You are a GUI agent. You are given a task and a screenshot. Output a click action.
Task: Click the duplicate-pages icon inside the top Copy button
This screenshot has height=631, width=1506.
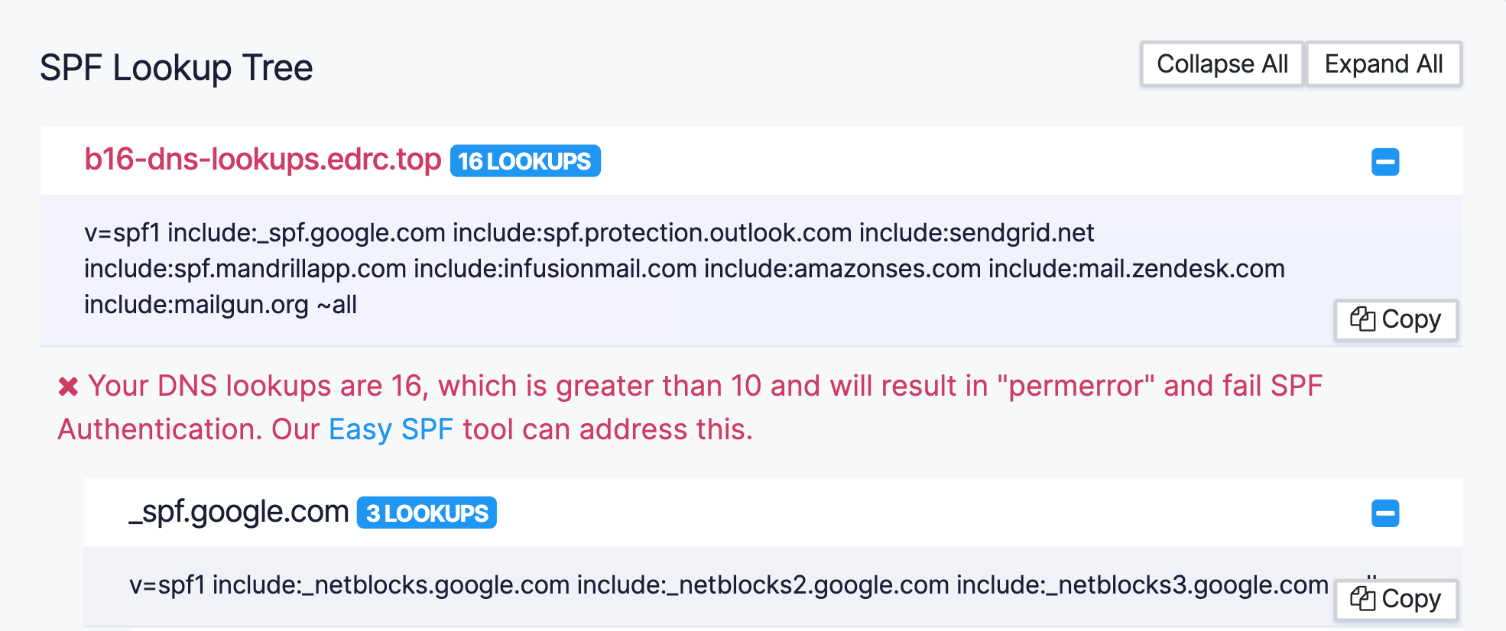tap(1364, 319)
